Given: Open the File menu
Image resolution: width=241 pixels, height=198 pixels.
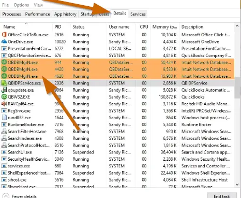Looking at the screenshot, I should pos(5,5).
